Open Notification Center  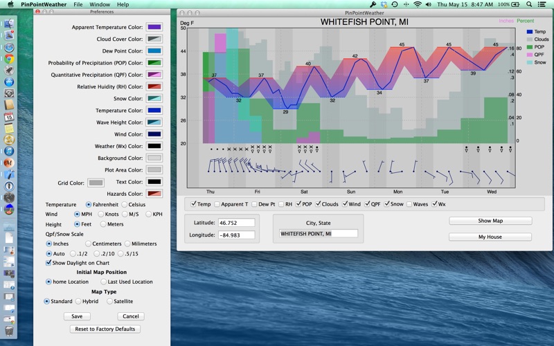pyautogui.click(x=542, y=4)
